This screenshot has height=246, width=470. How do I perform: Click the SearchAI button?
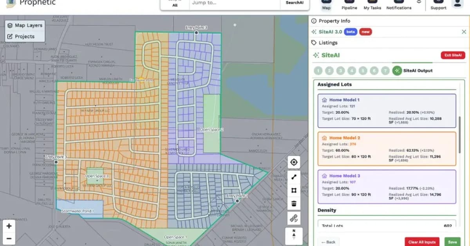tap(295, 3)
